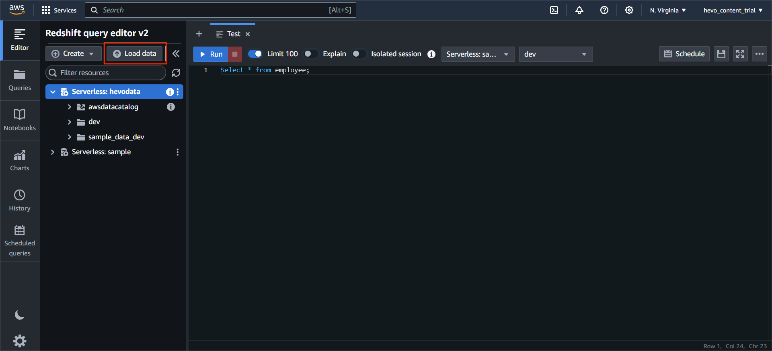Refresh the resources list

click(x=176, y=73)
